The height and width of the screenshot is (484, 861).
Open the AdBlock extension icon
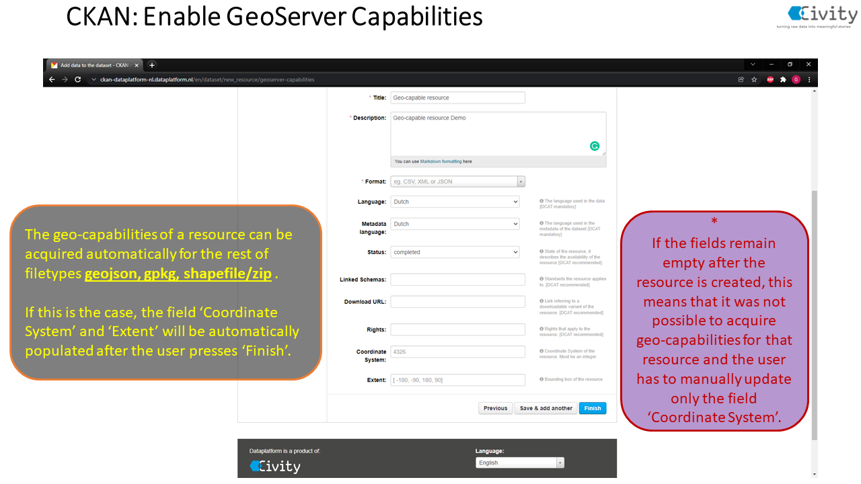pos(771,79)
